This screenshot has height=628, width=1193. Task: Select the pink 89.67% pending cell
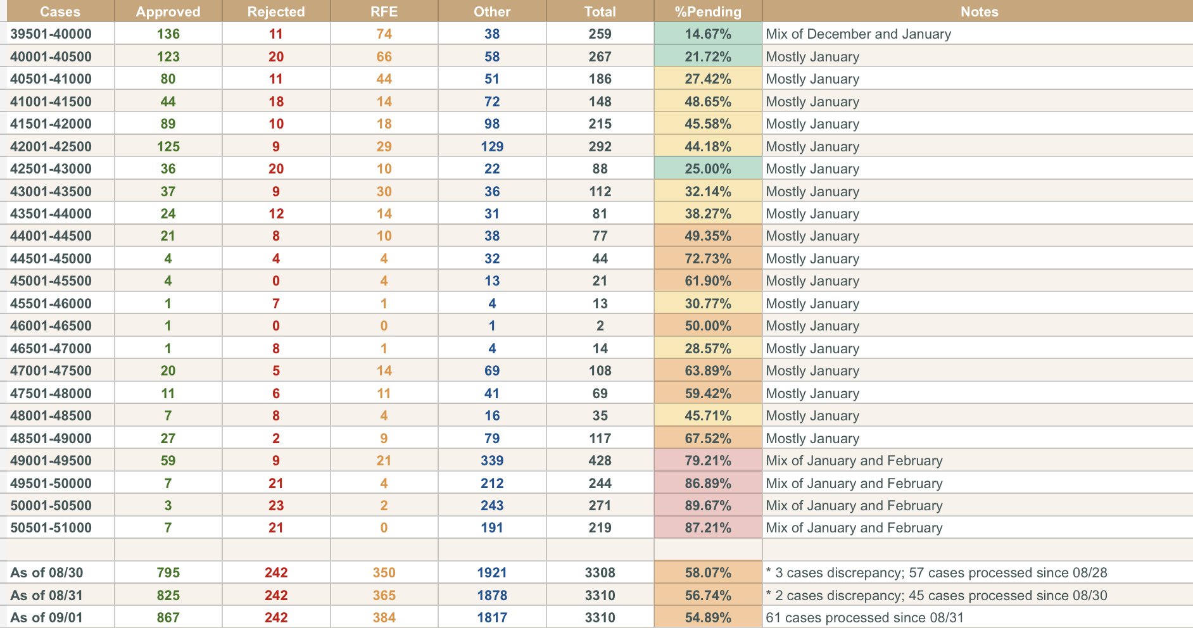(x=707, y=506)
